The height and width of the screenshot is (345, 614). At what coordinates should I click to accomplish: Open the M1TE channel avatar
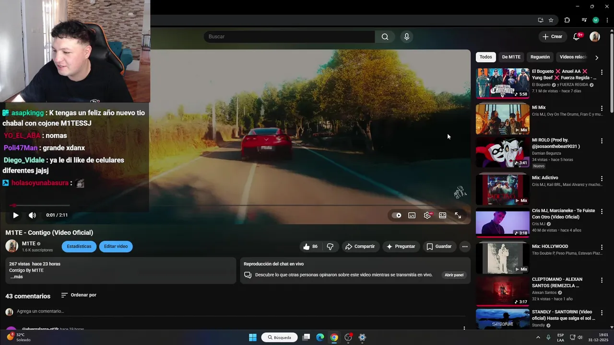pyautogui.click(x=12, y=246)
